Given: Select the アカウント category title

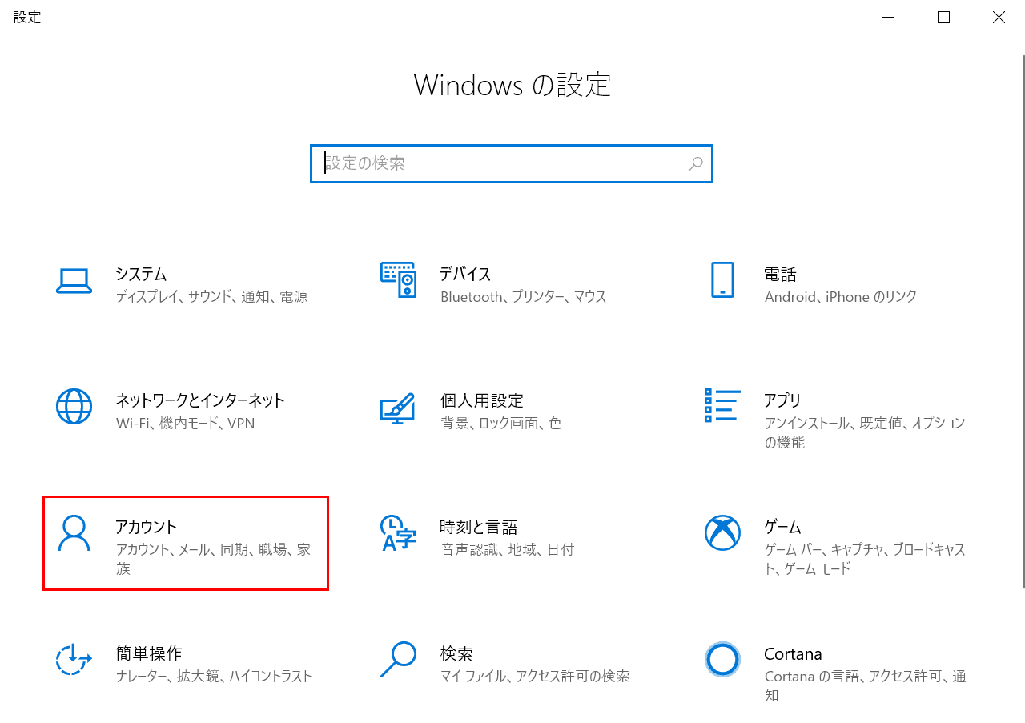Looking at the screenshot, I should click(x=146, y=527).
